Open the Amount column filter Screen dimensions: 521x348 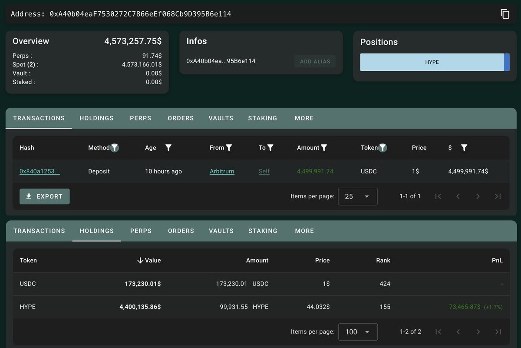coord(324,148)
